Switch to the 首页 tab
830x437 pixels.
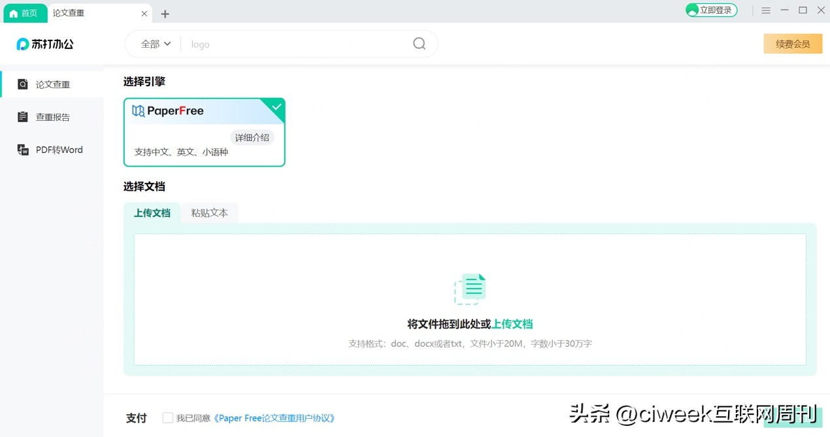[x=25, y=12]
